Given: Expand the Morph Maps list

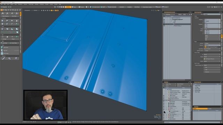Looking at the screenshot, I should (194, 89).
